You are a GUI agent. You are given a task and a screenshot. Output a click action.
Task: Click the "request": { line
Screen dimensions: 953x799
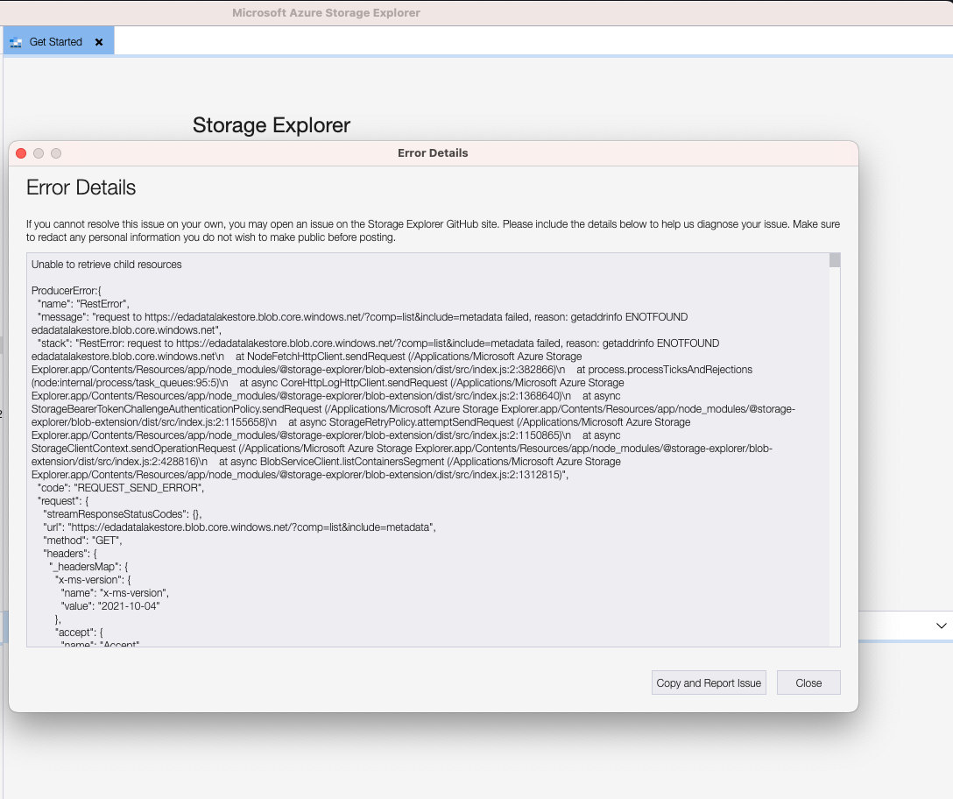[x=63, y=501]
